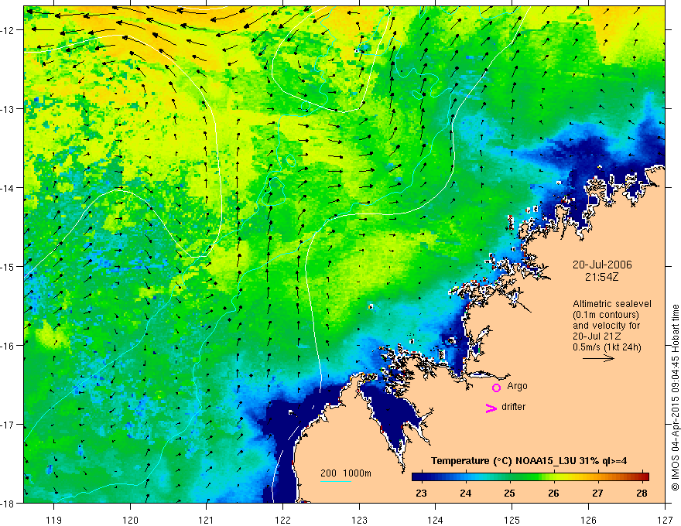This screenshot has width=681, height=526.
Task: Click longitude axis label 121
Action: click(207, 520)
